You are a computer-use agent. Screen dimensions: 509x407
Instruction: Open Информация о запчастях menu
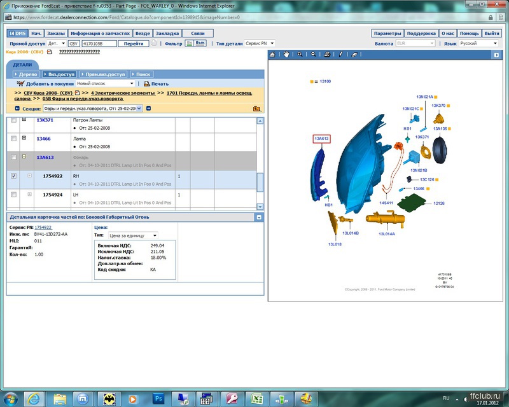(x=100, y=33)
